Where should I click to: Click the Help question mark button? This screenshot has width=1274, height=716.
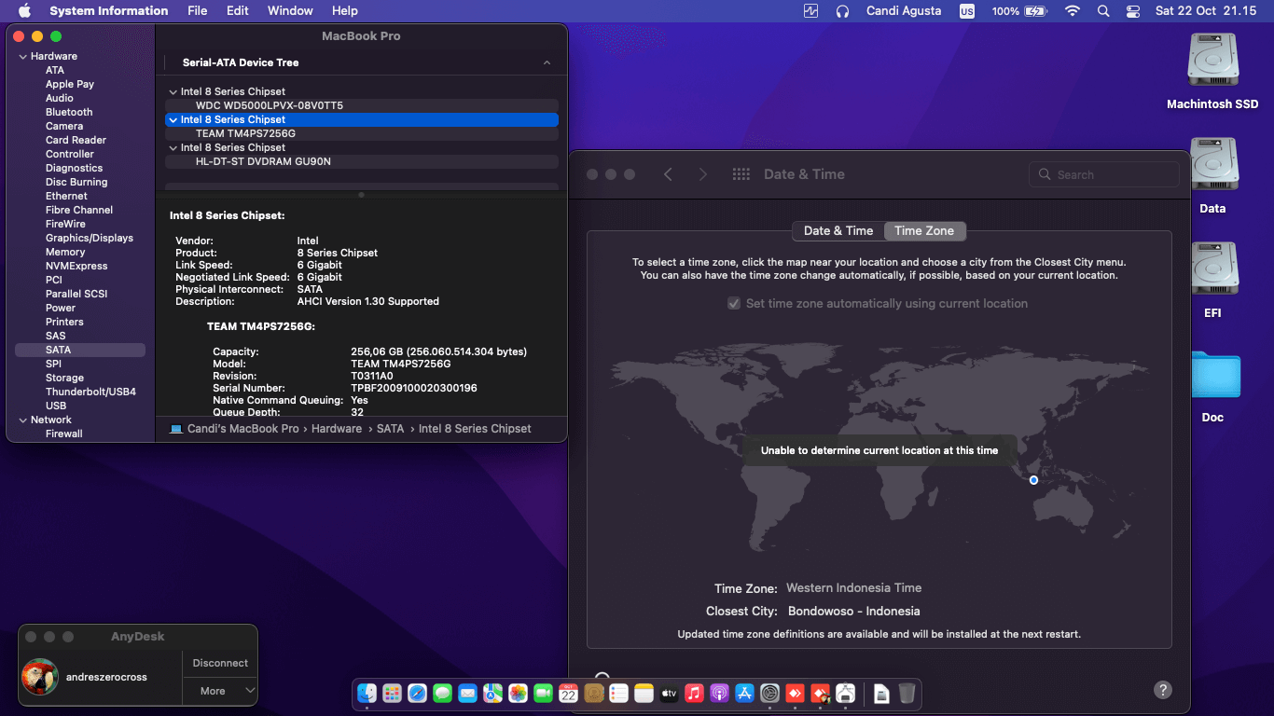(x=1162, y=690)
